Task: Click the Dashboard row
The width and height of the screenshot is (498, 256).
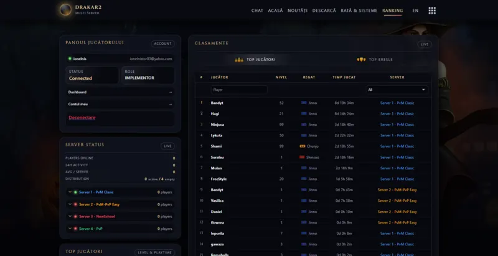Action: (120, 92)
